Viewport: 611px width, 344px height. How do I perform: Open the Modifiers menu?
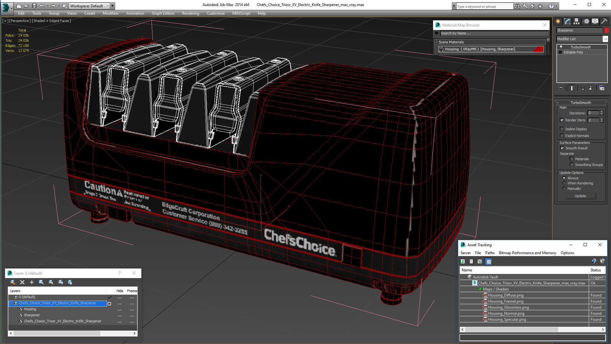coord(111,13)
